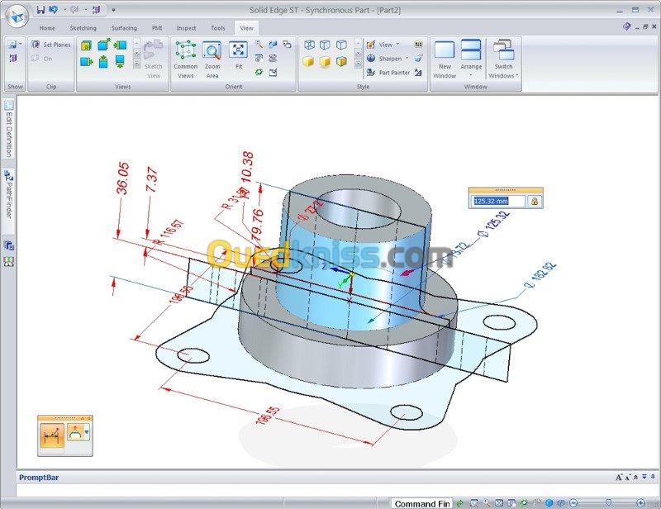Select the Inspect ribbon tab
The height and width of the screenshot is (509, 661).
coord(186,28)
